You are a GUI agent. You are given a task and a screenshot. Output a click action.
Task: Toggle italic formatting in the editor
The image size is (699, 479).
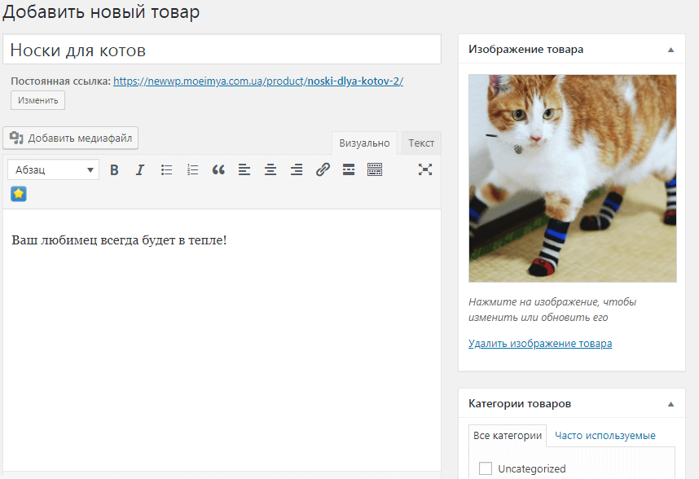[x=140, y=169]
